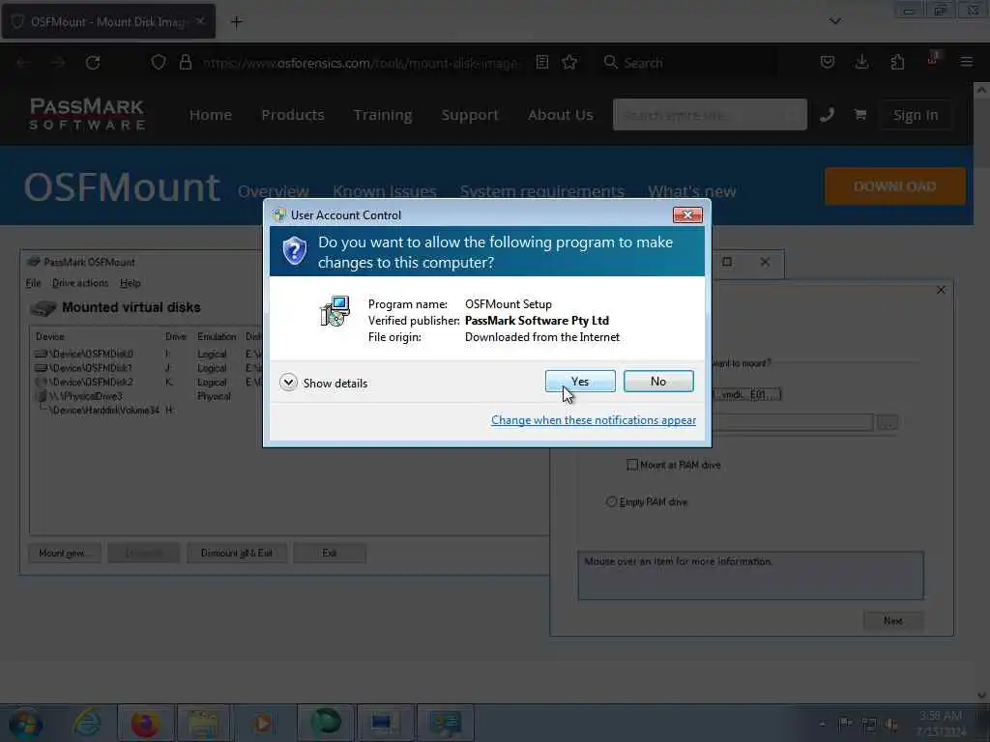Open the volume tray icon
This screenshot has width=990, height=742.
click(891, 724)
